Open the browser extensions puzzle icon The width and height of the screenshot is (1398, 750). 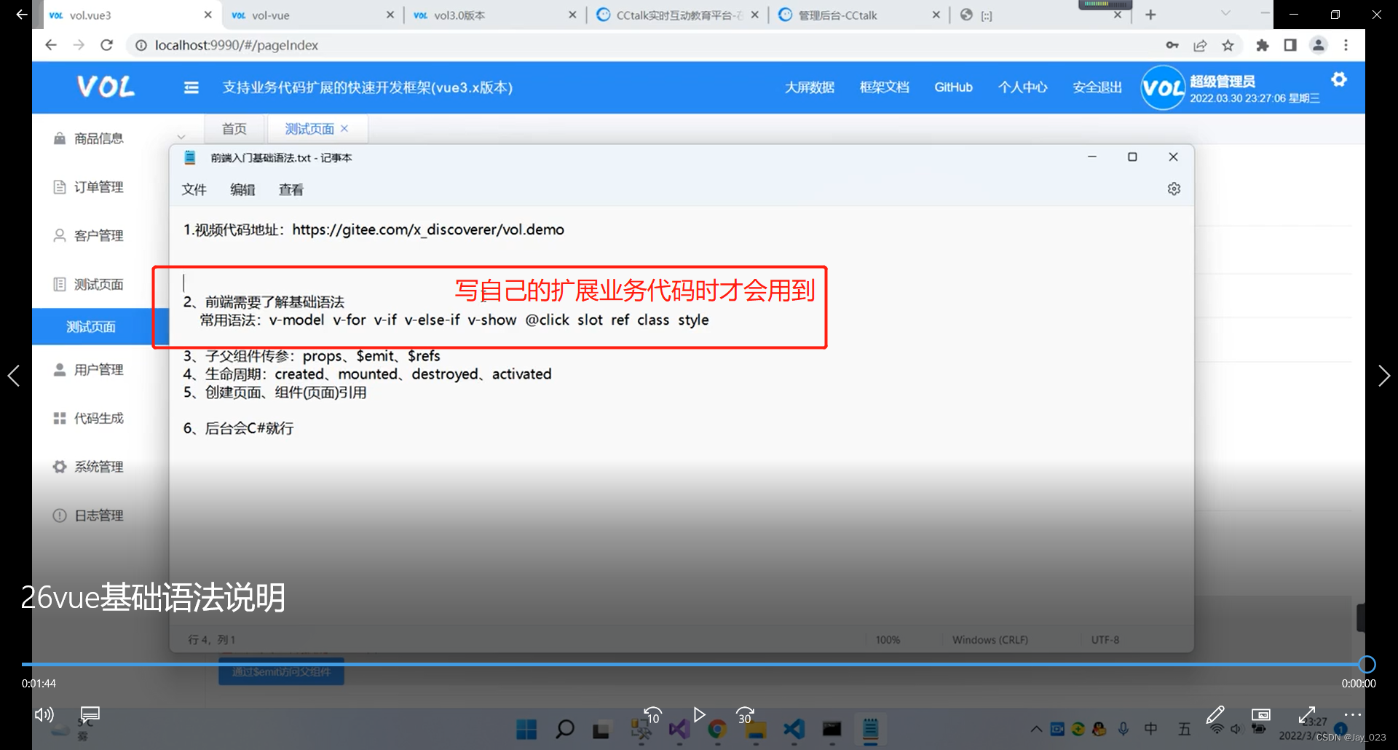1263,45
